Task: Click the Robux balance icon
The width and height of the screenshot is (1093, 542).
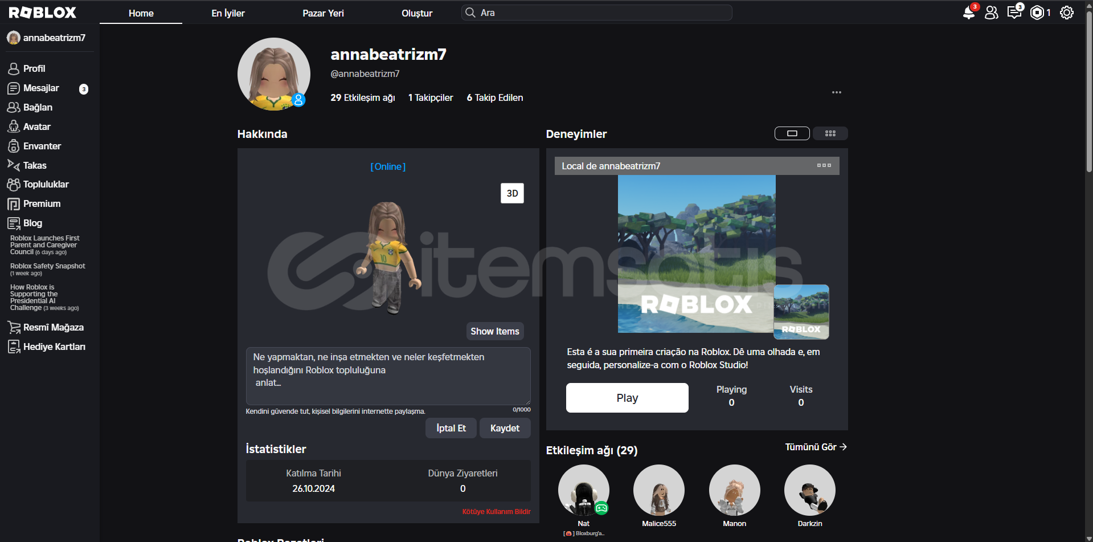Action: [x=1037, y=13]
